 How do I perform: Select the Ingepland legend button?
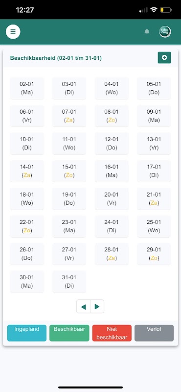[27, 333]
